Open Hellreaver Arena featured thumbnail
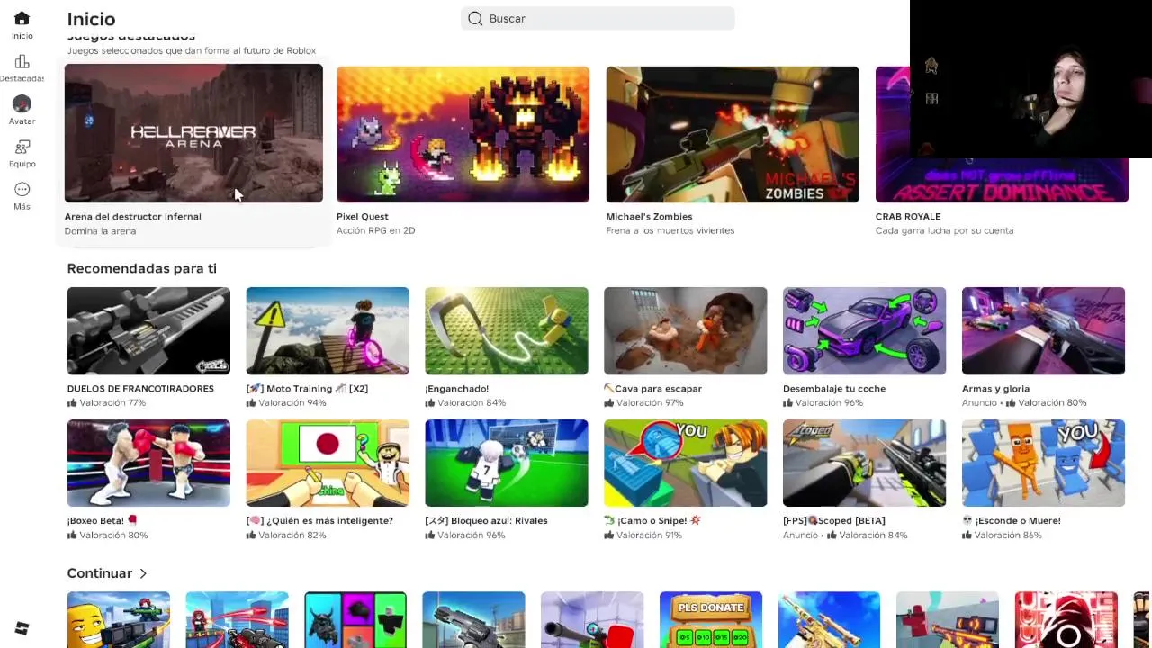Image resolution: width=1152 pixels, height=648 pixels. click(x=193, y=133)
